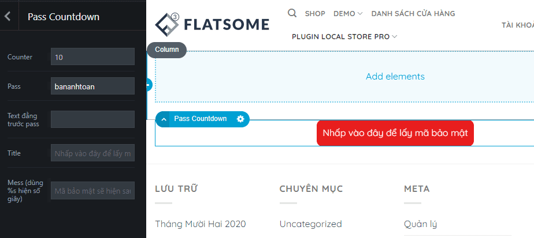Click the back arrow in Pass Countdown panel
This screenshot has height=238, width=534.
point(8,17)
